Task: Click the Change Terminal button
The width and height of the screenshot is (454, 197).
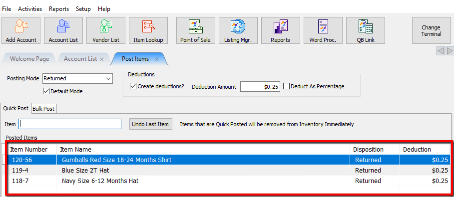Action: (x=431, y=30)
